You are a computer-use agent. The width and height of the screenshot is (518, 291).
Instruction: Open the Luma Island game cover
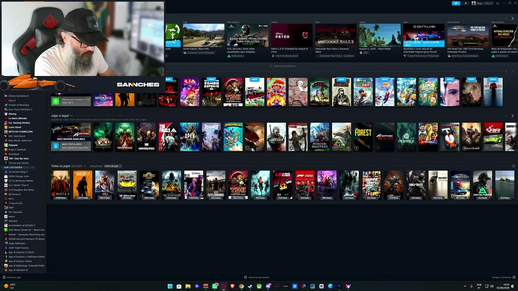click(x=428, y=92)
